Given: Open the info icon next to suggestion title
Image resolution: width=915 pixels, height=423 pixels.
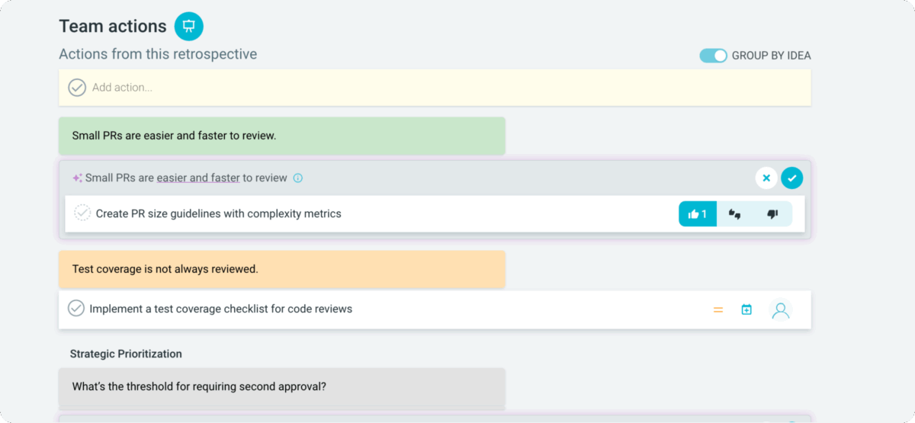Looking at the screenshot, I should tap(298, 178).
